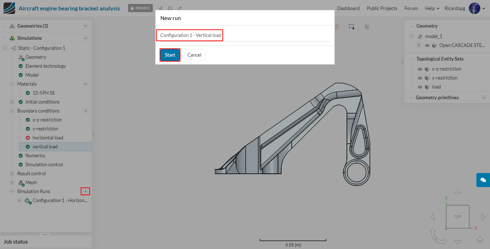Click the box selection tool icon
490x249 pixels.
pyautogui.click(x=352, y=27)
